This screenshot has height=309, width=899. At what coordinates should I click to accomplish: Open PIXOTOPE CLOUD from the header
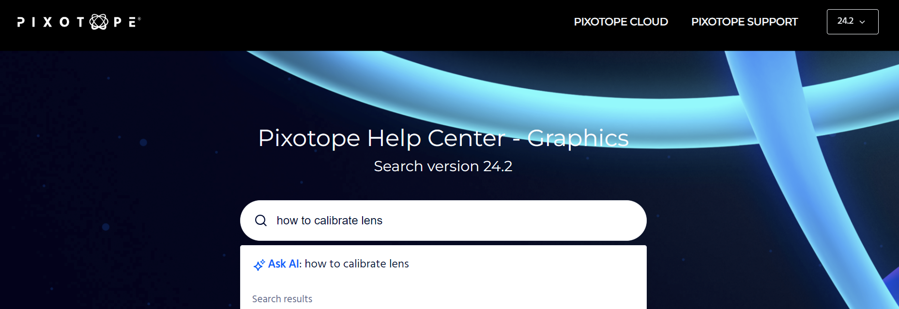621,22
